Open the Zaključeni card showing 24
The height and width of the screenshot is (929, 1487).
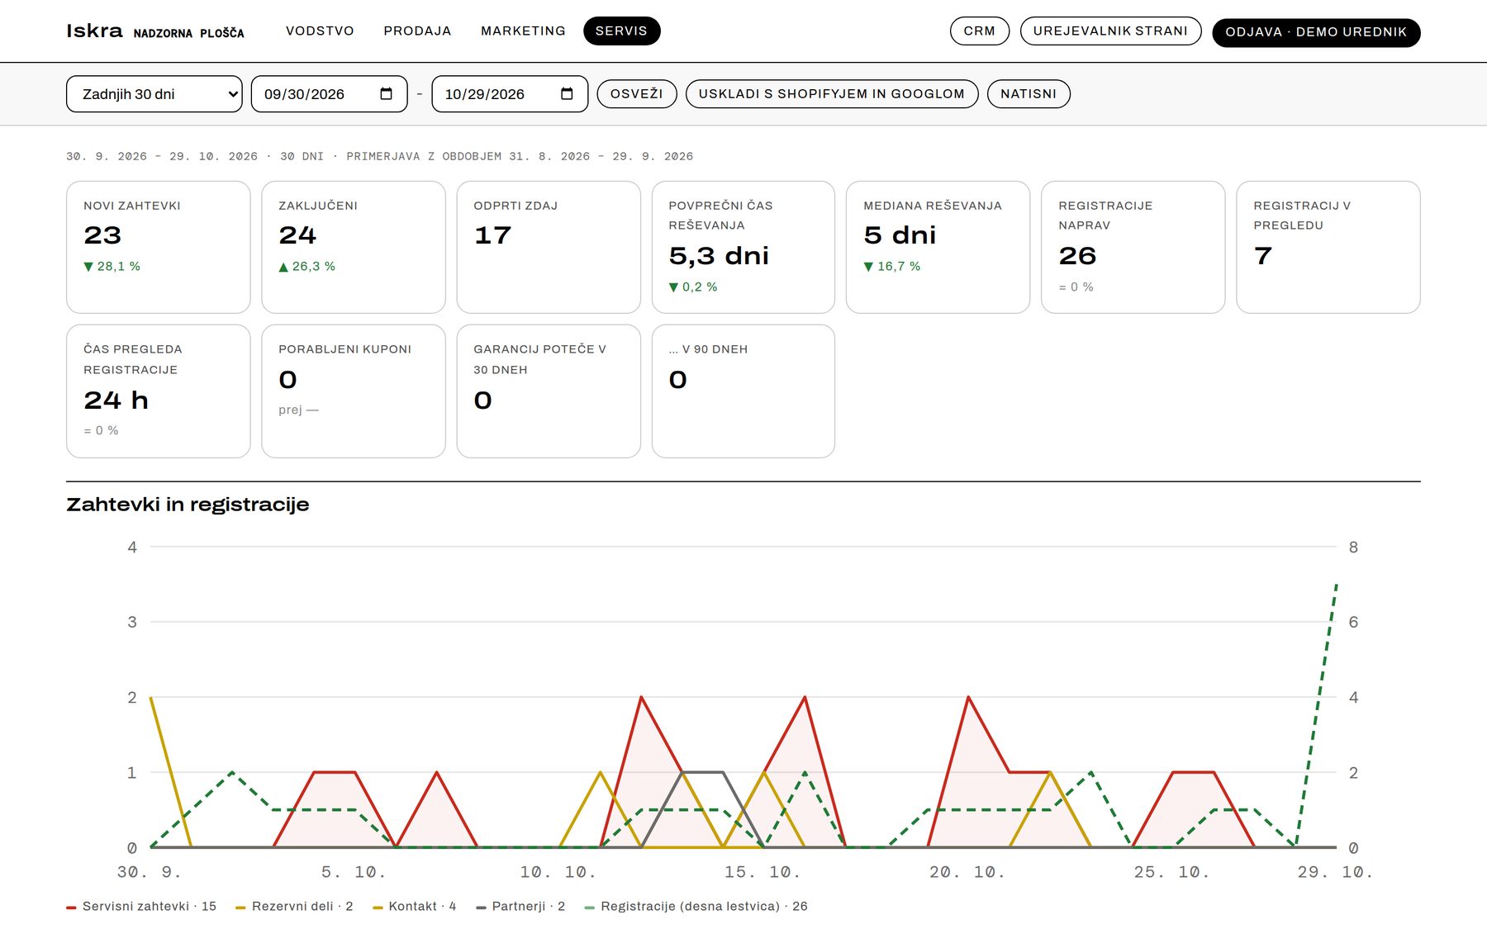[354, 247]
